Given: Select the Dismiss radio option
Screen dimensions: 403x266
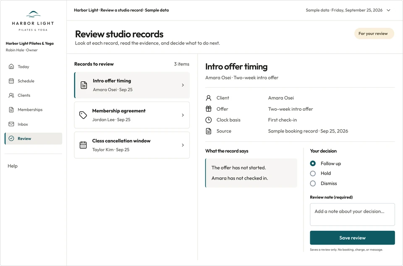Looking at the screenshot, I should click(313, 183).
